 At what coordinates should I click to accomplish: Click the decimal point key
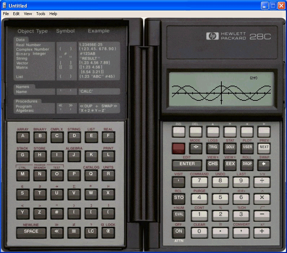(x=220, y=232)
